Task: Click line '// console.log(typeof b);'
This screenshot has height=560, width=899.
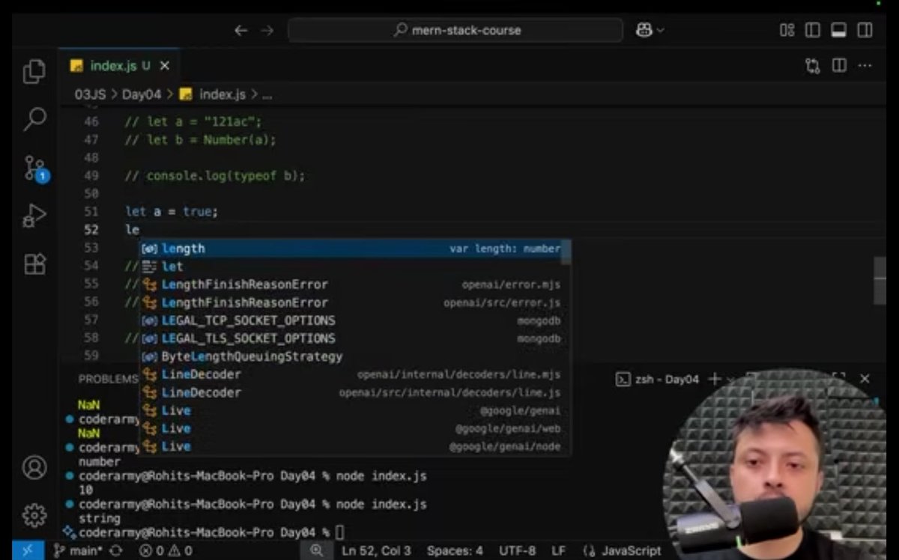Action: point(214,176)
